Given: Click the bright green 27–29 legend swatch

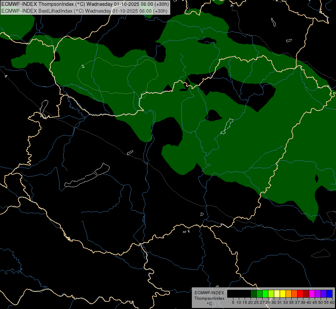Looking at the screenshot, I should (265, 294).
